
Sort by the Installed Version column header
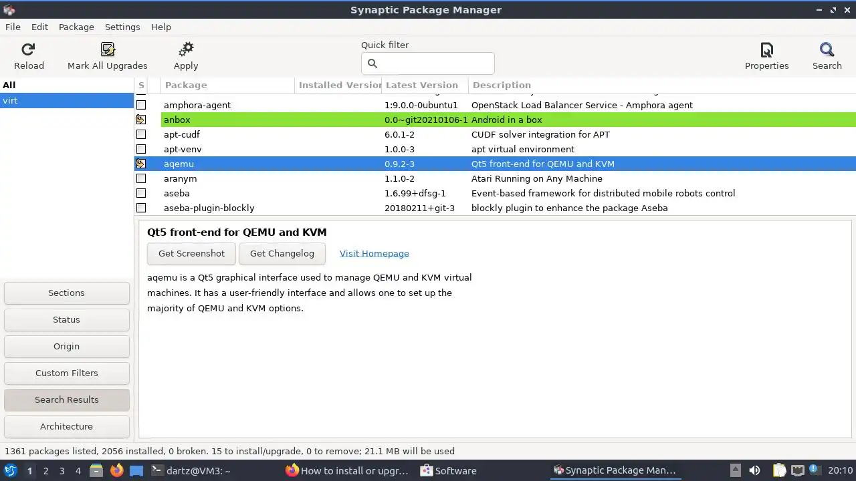point(338,85)
